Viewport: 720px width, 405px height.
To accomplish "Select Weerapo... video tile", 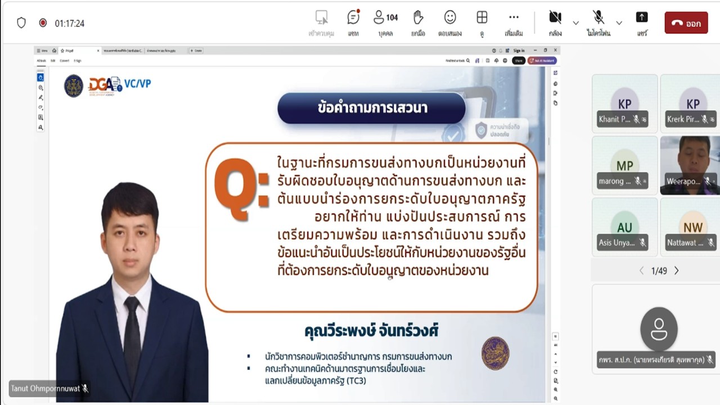I will pos(690,165).
